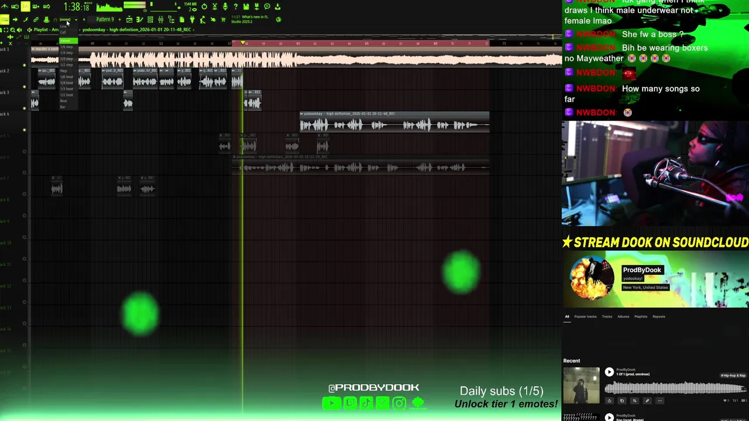Select 1/4 step snap option

click(x=66, y=53)
